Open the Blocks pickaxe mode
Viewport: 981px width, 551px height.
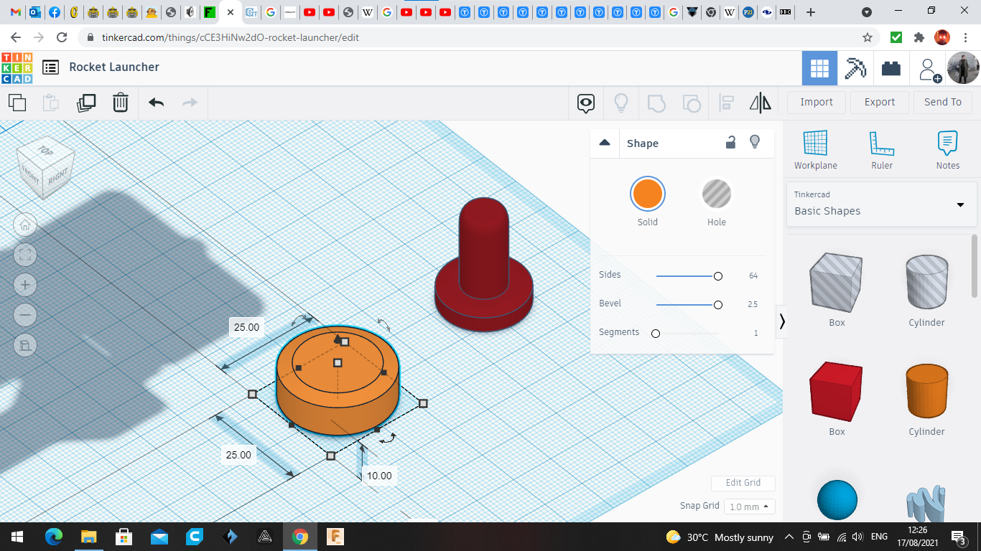855,68
